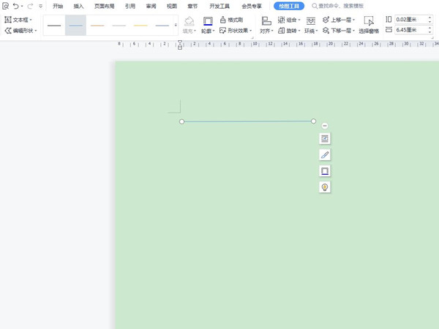Open the 下移一层 dropdown arrow
Viewport: 439px width, 329px height.
pyautogui.click(x=353, y=31)
